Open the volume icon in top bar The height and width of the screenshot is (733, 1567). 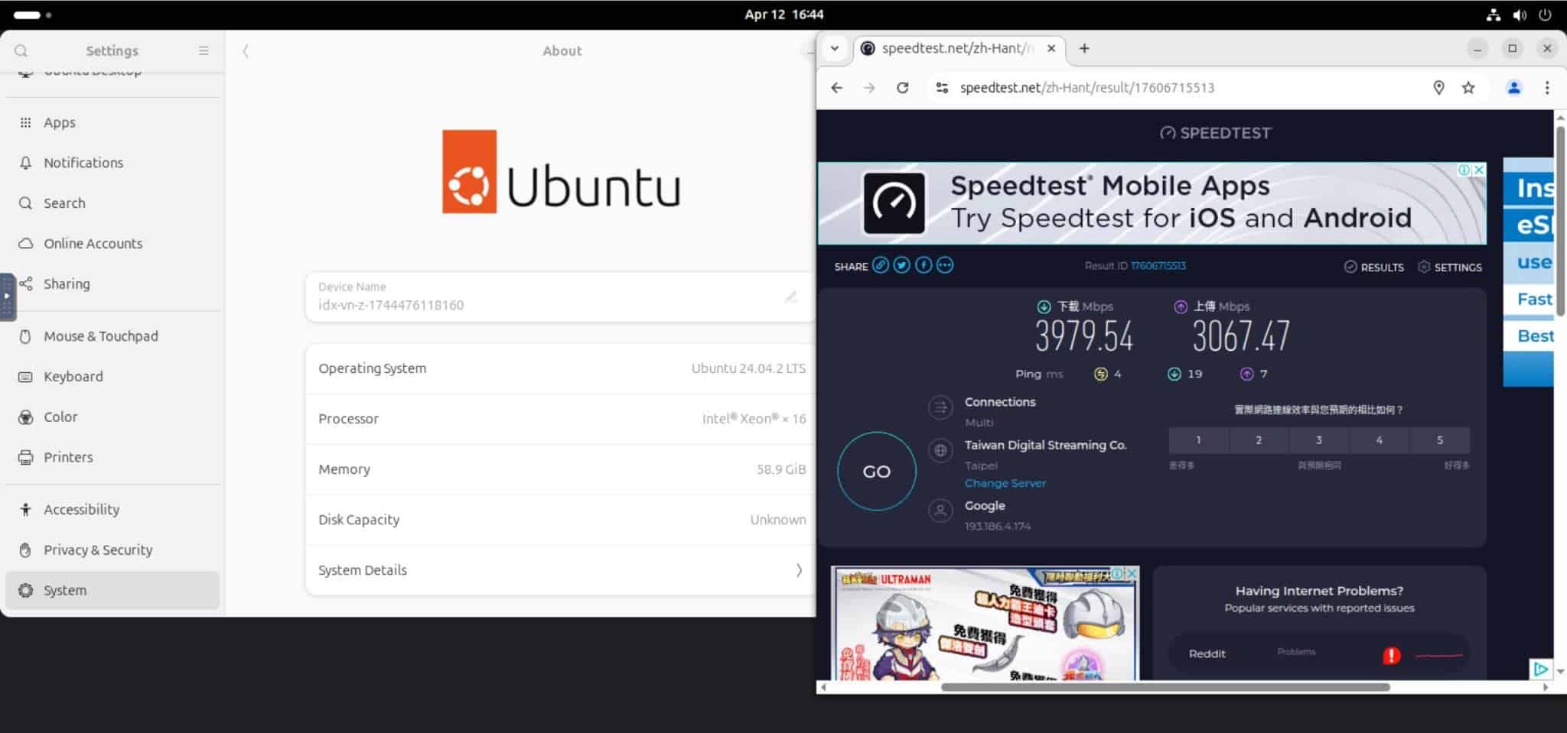pyautogui.click(x=1520, y=15)
